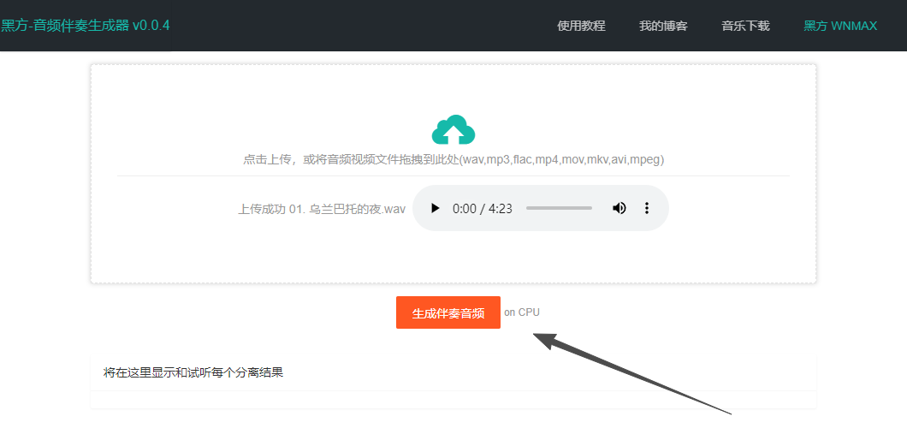The image size is (907, 446).
Task: Mute the audio player volume
Action: 619,208
